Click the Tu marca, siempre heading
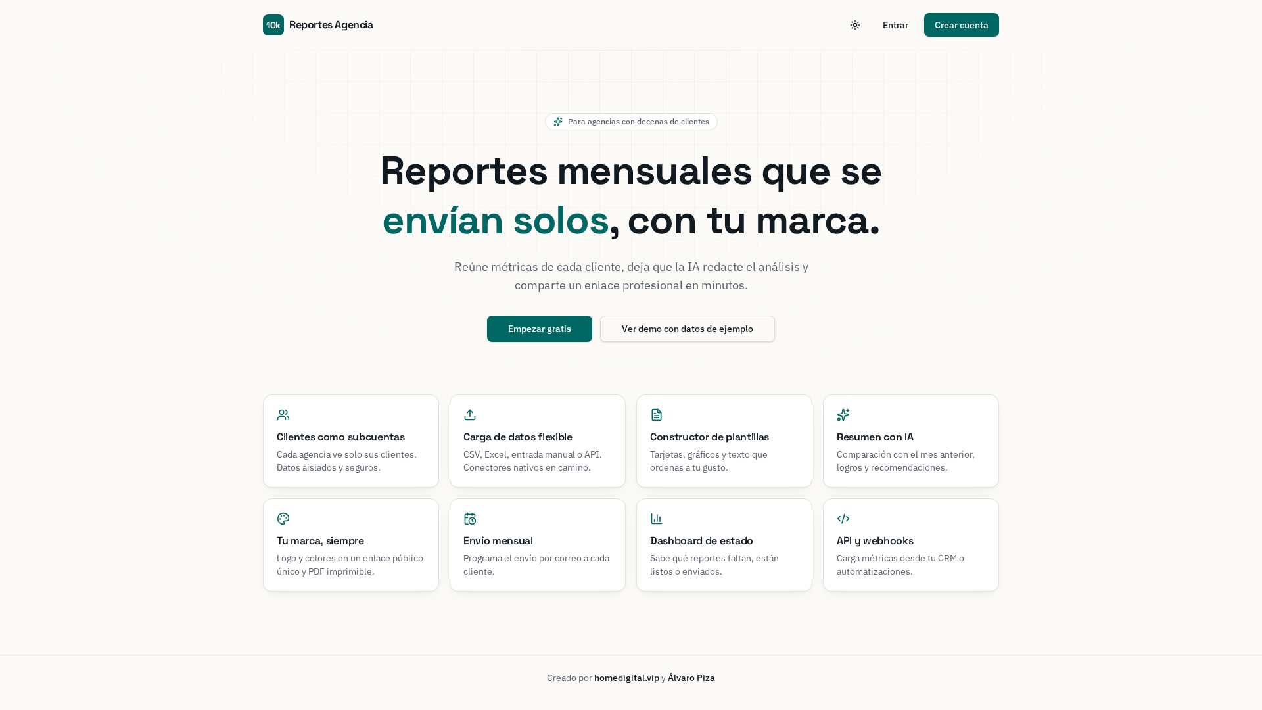Screen dimensions: 1262x710 320,541
